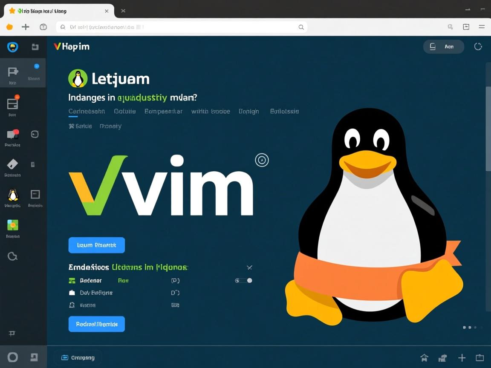Select the second item in the page navigation menu

click(x=124, y=111)
